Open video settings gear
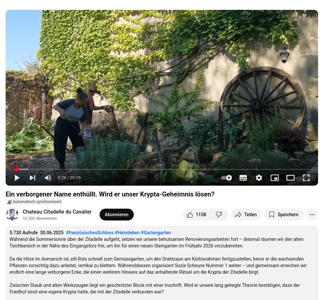The image size is (324, 300). pyautogui.click(x=259, y=178)
